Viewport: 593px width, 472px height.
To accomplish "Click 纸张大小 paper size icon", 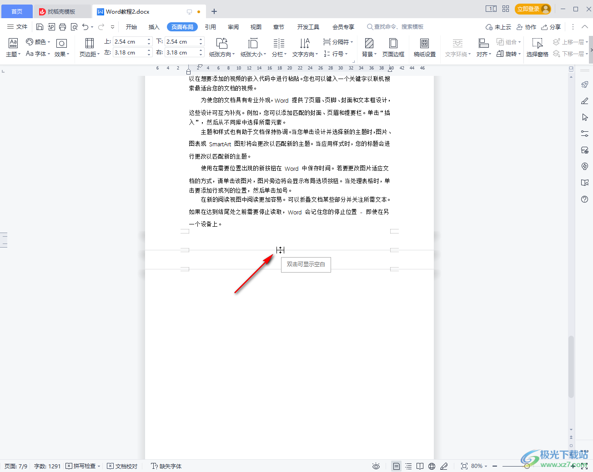I will click(x=253, y=48).
